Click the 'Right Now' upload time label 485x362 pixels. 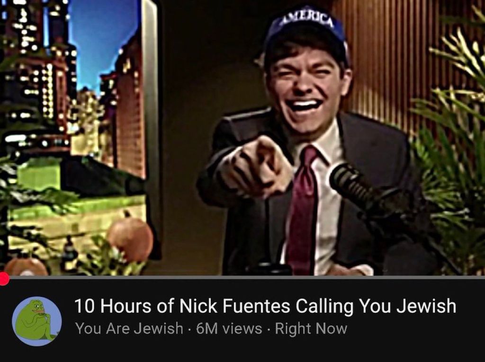(311, 328)
